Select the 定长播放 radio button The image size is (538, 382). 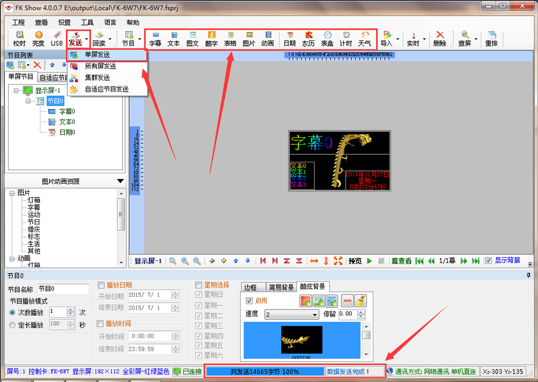click(12, 325)
